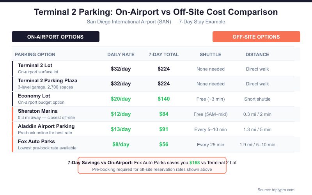
Task: Click the 7-Day Total column header
Action: (x=164, y=55)
